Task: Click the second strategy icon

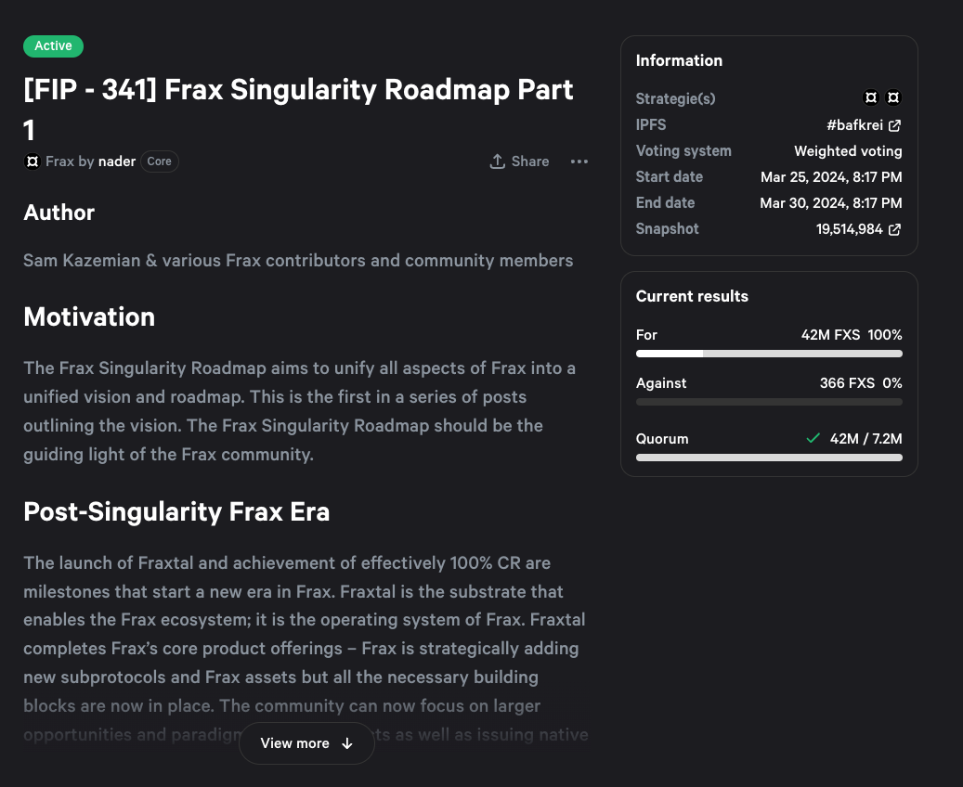Action: pyautogui.click(x=893, y=97)
